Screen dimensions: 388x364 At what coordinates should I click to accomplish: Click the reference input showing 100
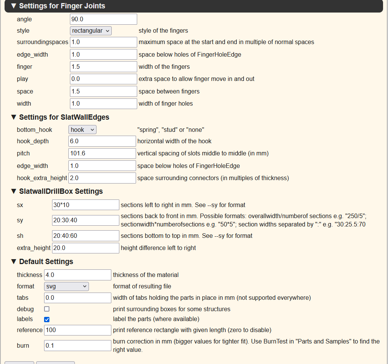click(78, 330)
